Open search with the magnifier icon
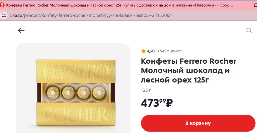The width and height of the screenshot is (257, 133). pos(249,30)
